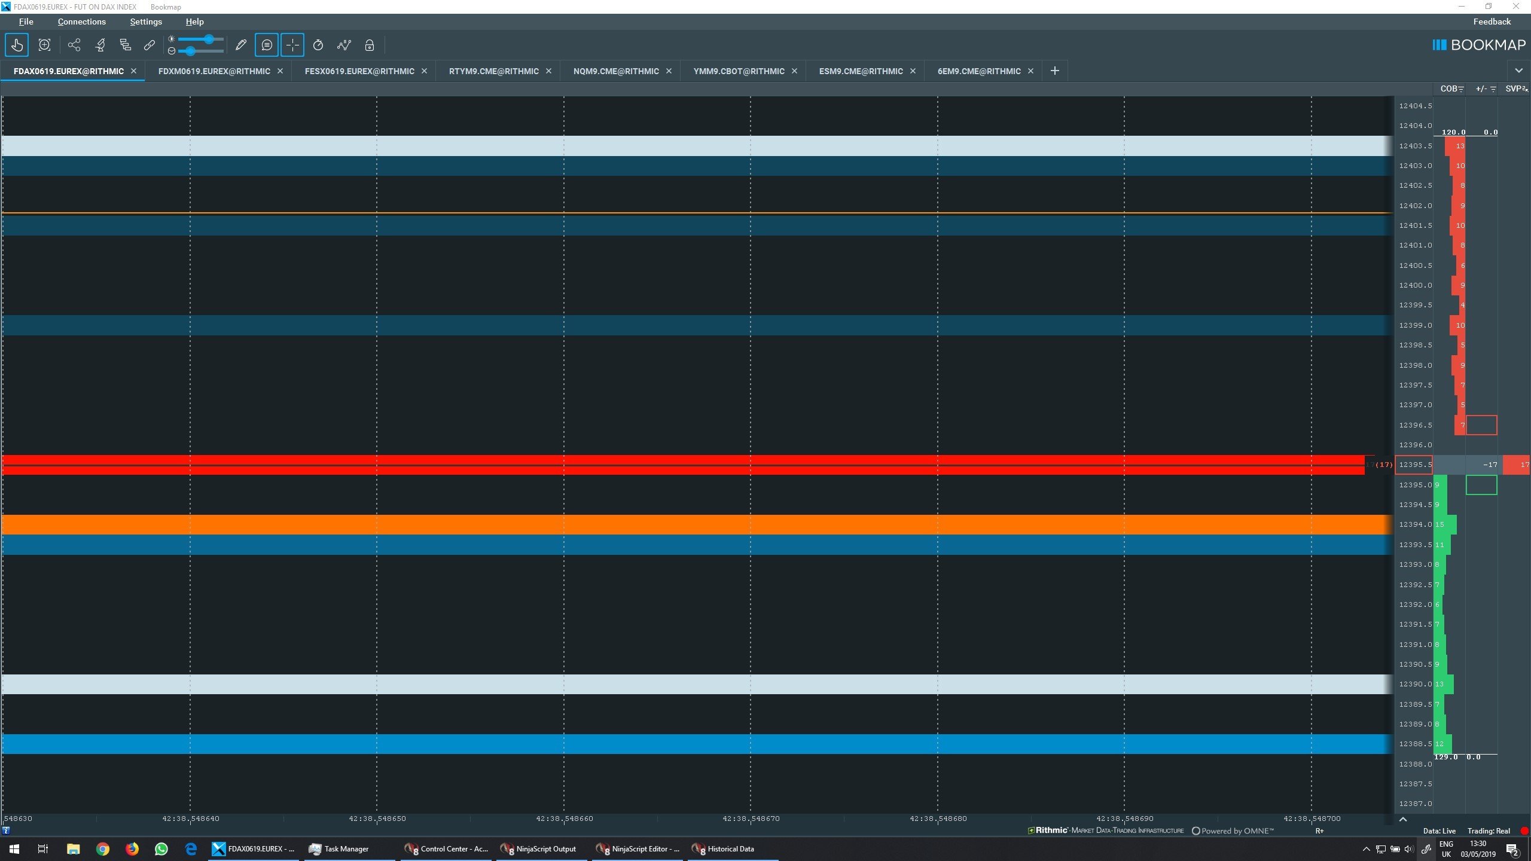Viewport: 1531px width, 861px height.
Task: Click the red box at 12396.5
Action: coord(1481,425)
